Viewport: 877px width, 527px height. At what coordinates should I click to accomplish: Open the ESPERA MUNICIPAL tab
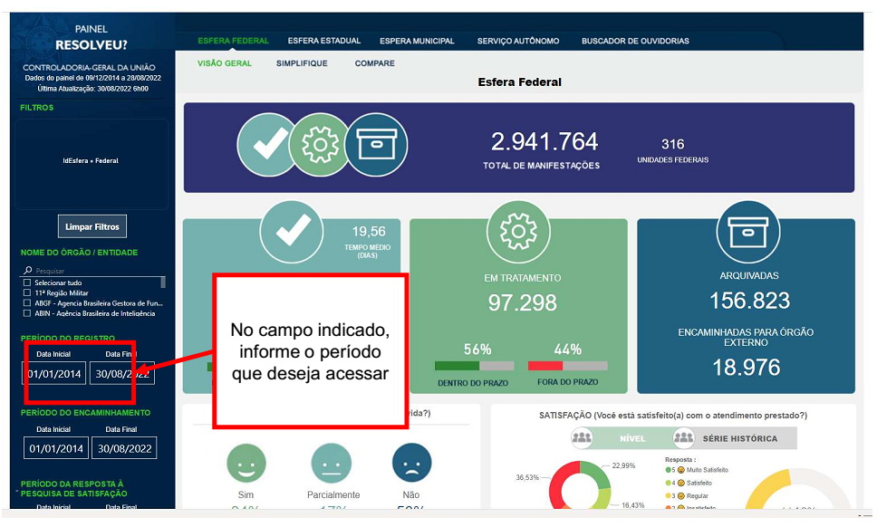(x=418, y=41)
